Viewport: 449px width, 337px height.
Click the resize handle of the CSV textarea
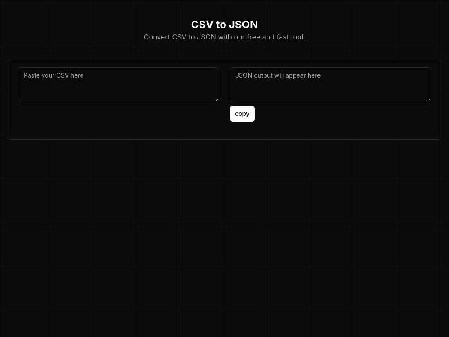coord(217,100)
